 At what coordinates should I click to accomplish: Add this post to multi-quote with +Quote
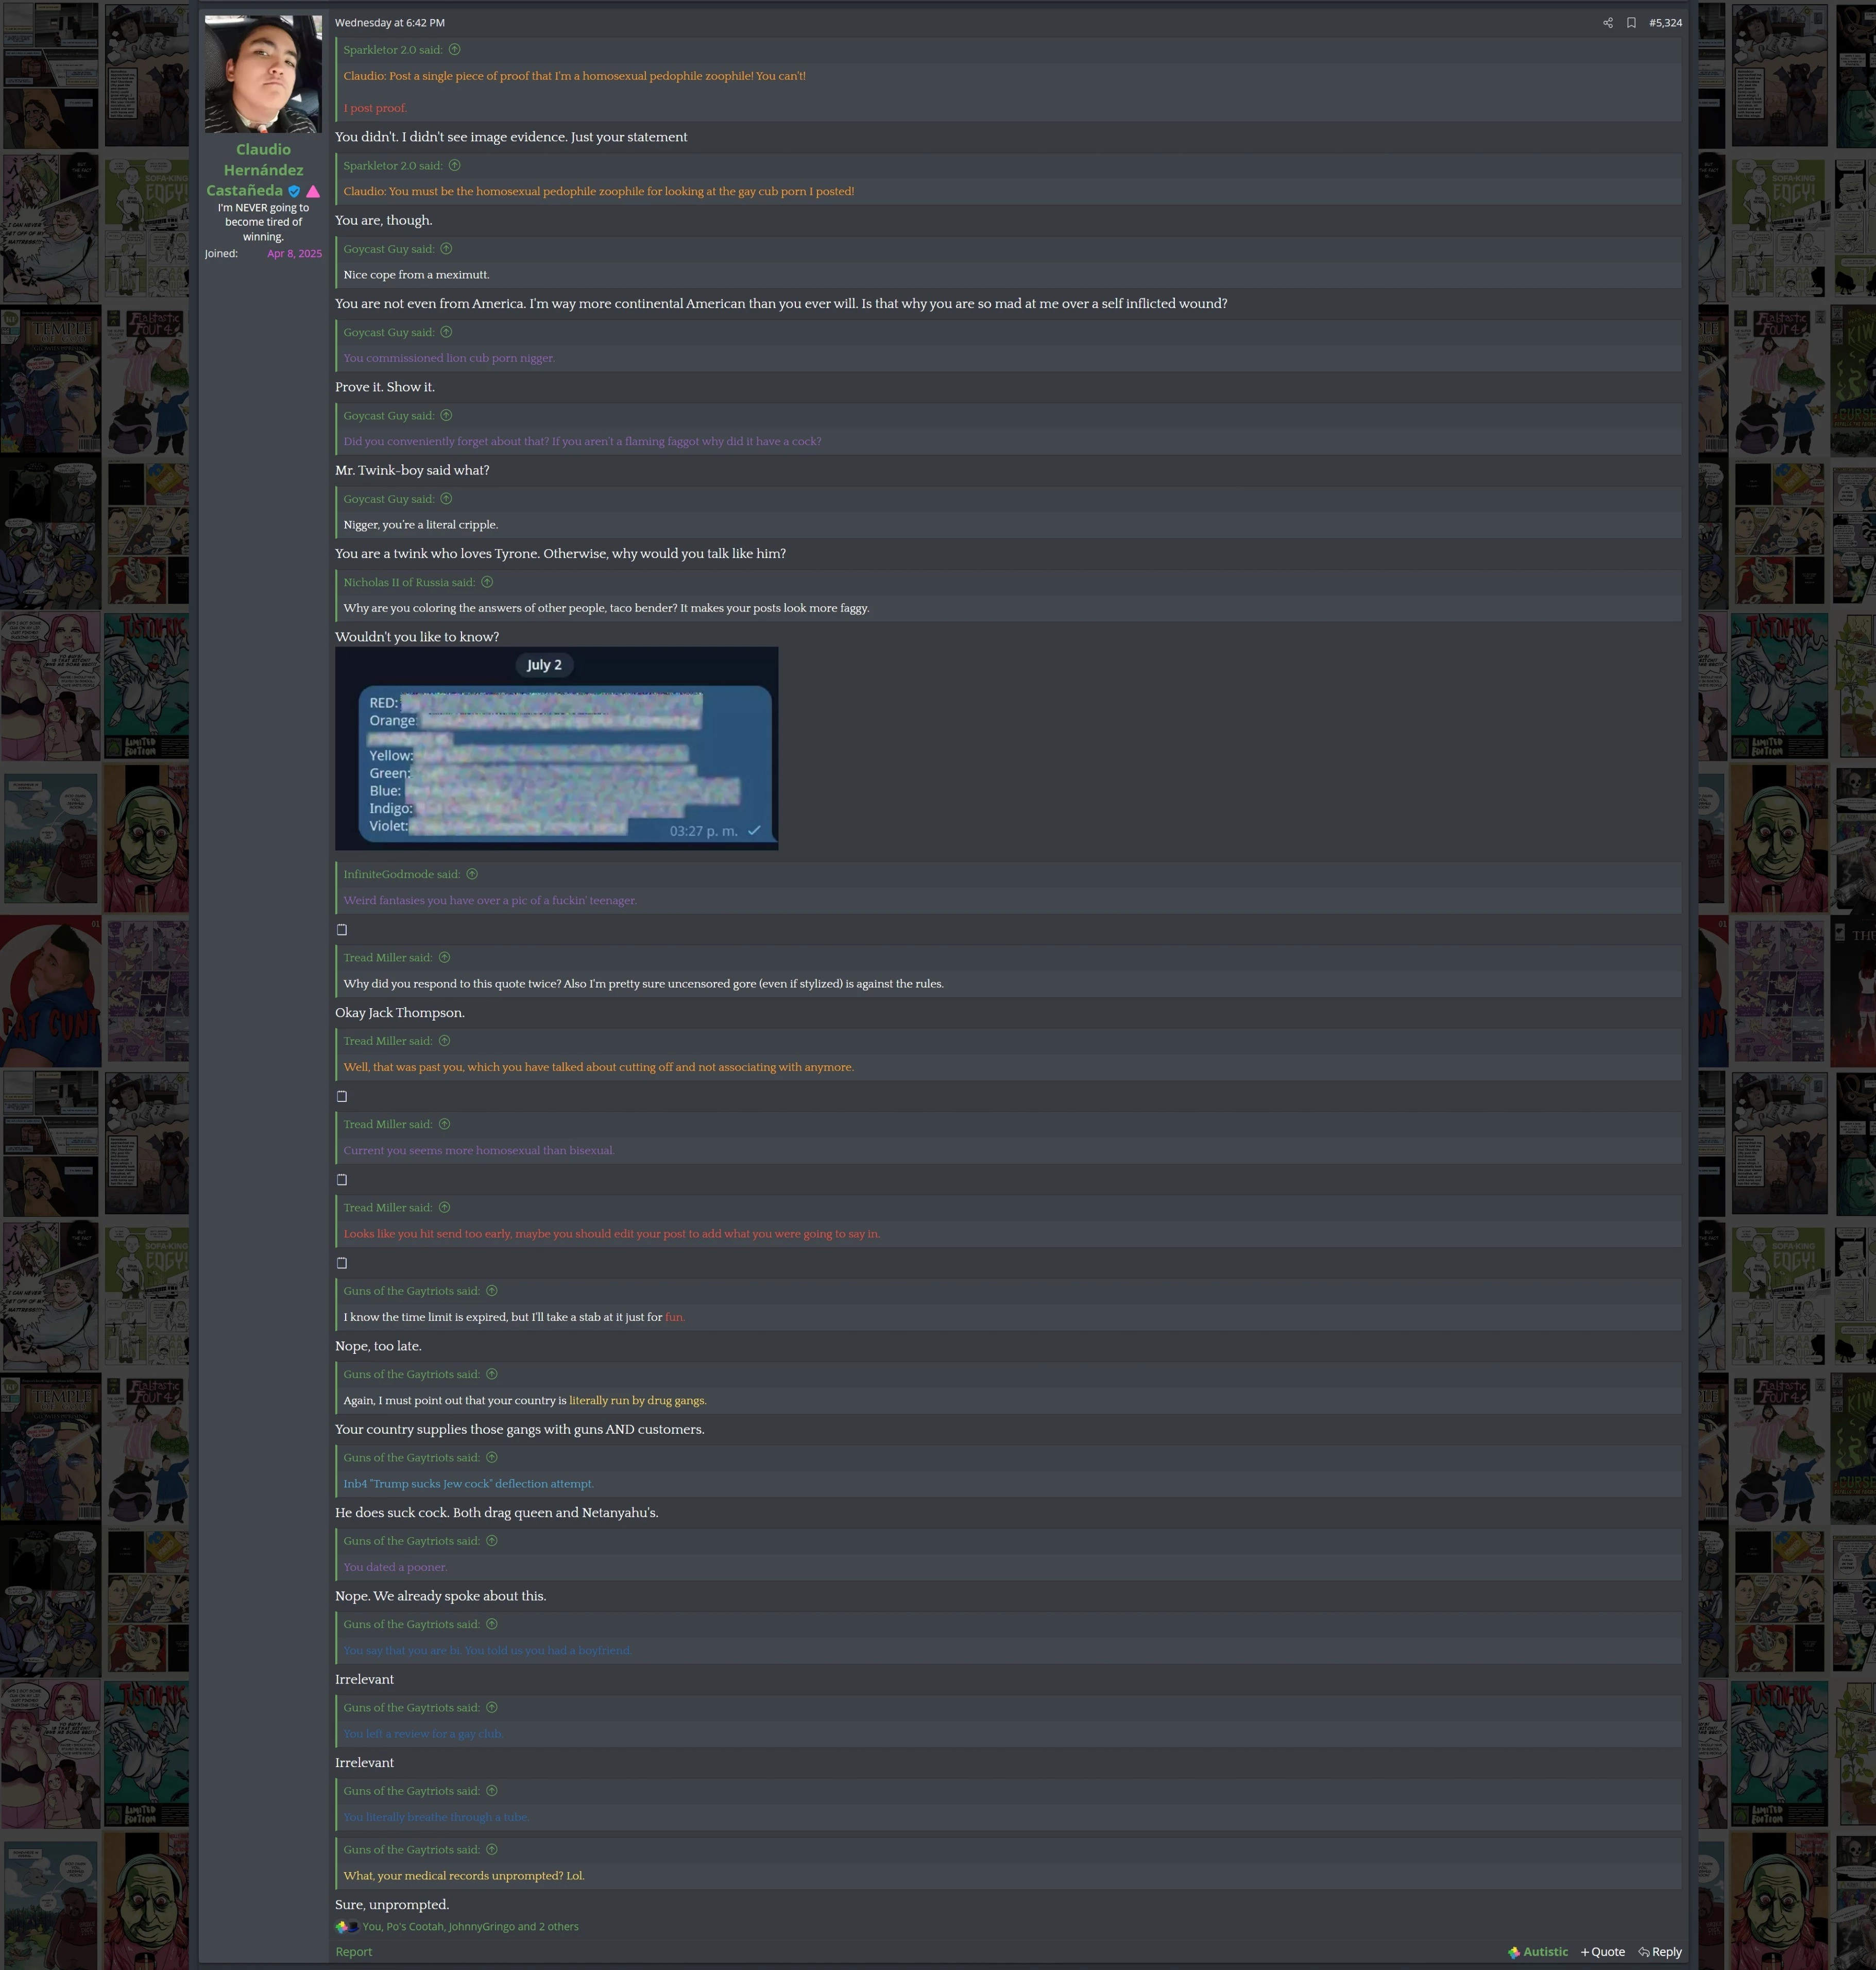tap(1602, 1952)
